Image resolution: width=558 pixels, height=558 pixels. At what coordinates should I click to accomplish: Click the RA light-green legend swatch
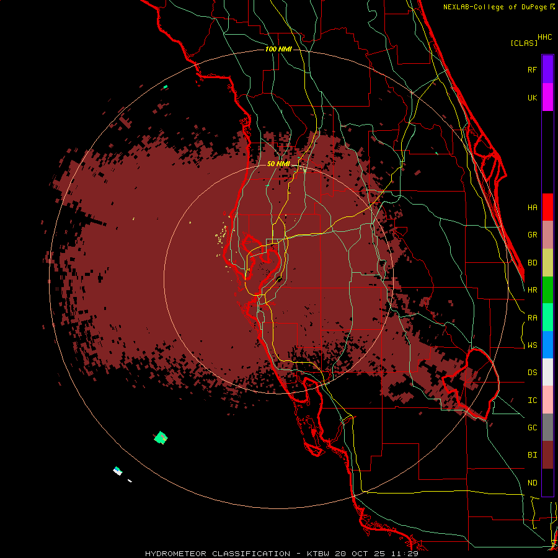pos(547,317)
